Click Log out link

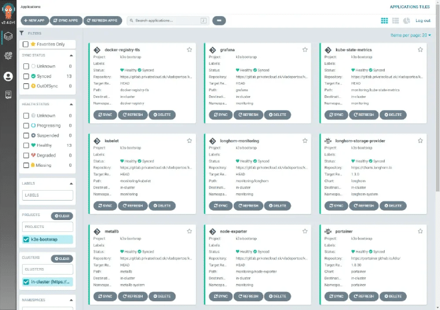point(423,21)
